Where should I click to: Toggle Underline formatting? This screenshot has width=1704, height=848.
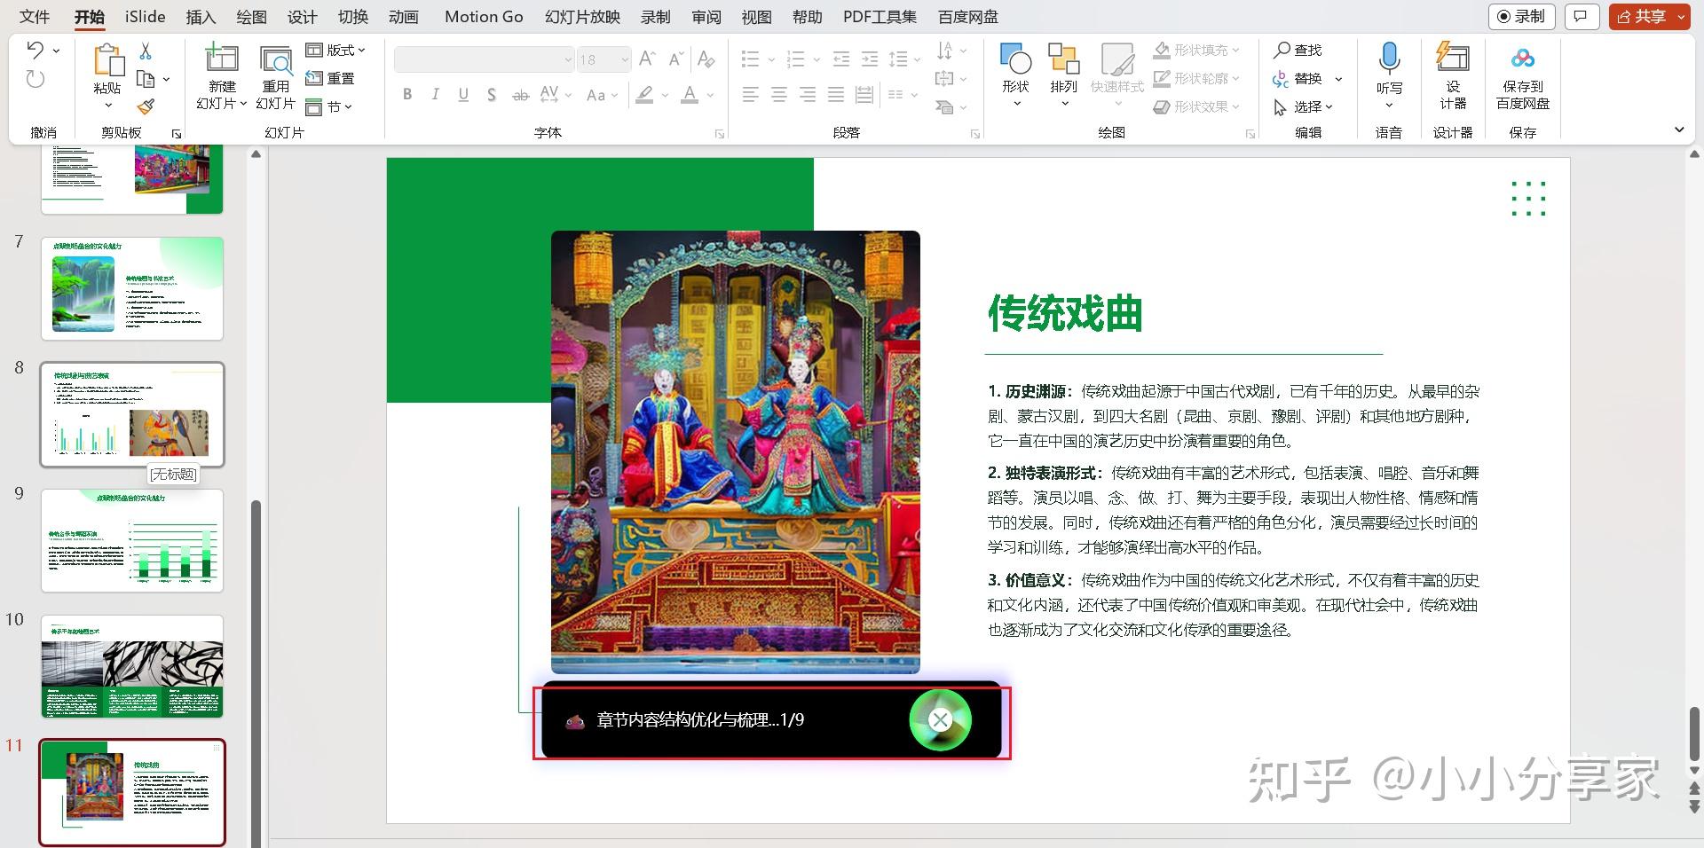pyautogui.click(x=463, y=94)
